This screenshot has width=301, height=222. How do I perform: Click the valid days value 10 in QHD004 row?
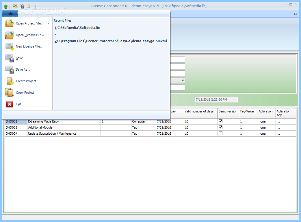click(x=200, y=133)
